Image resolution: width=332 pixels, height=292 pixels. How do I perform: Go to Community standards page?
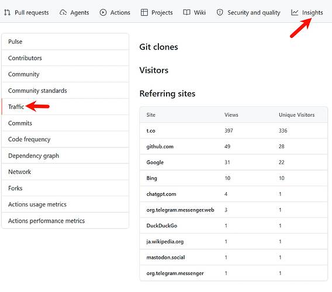point(65,91)
